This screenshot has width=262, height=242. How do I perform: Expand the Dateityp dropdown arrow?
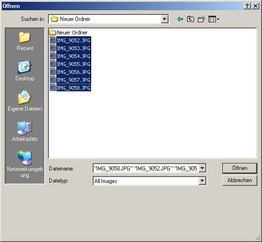pyautogui.click(x=202, y=181)
